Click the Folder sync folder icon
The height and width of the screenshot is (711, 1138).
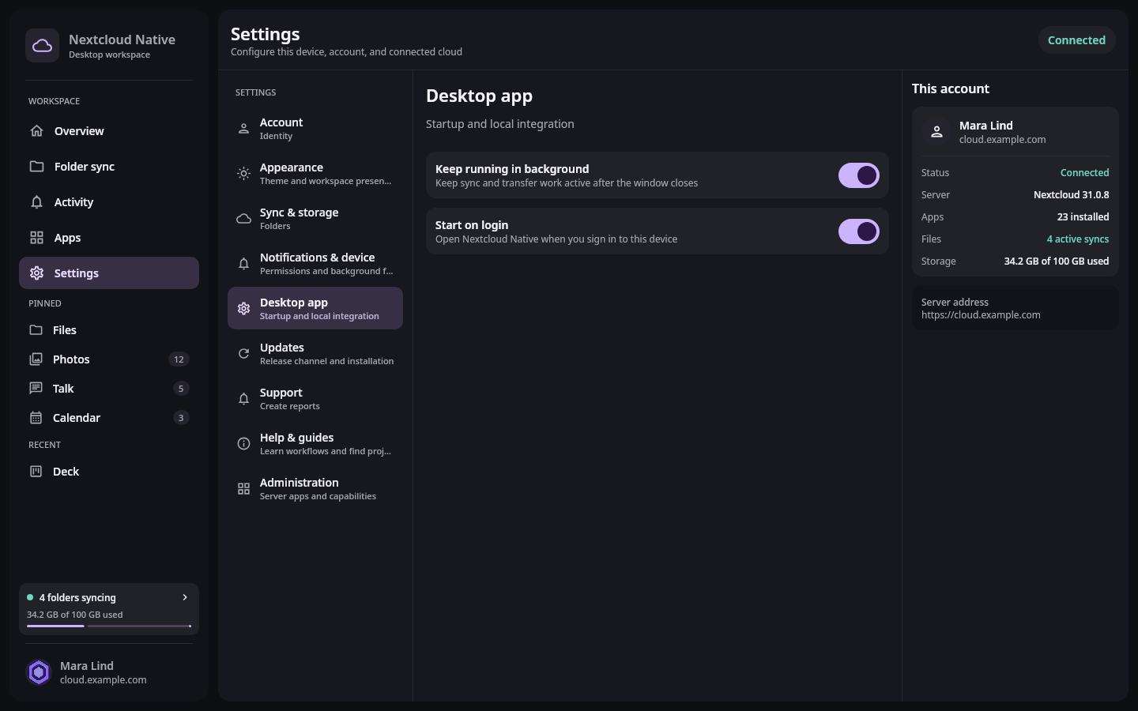36,167
